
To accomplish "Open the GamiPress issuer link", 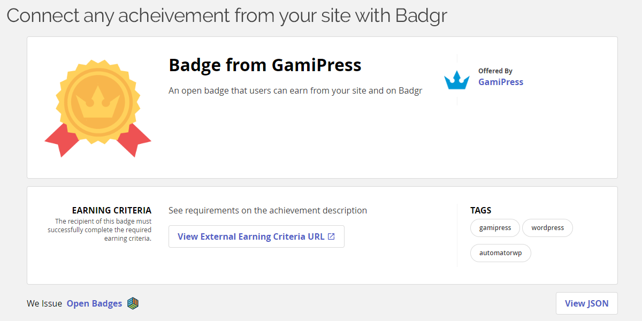I will (501, 82).
